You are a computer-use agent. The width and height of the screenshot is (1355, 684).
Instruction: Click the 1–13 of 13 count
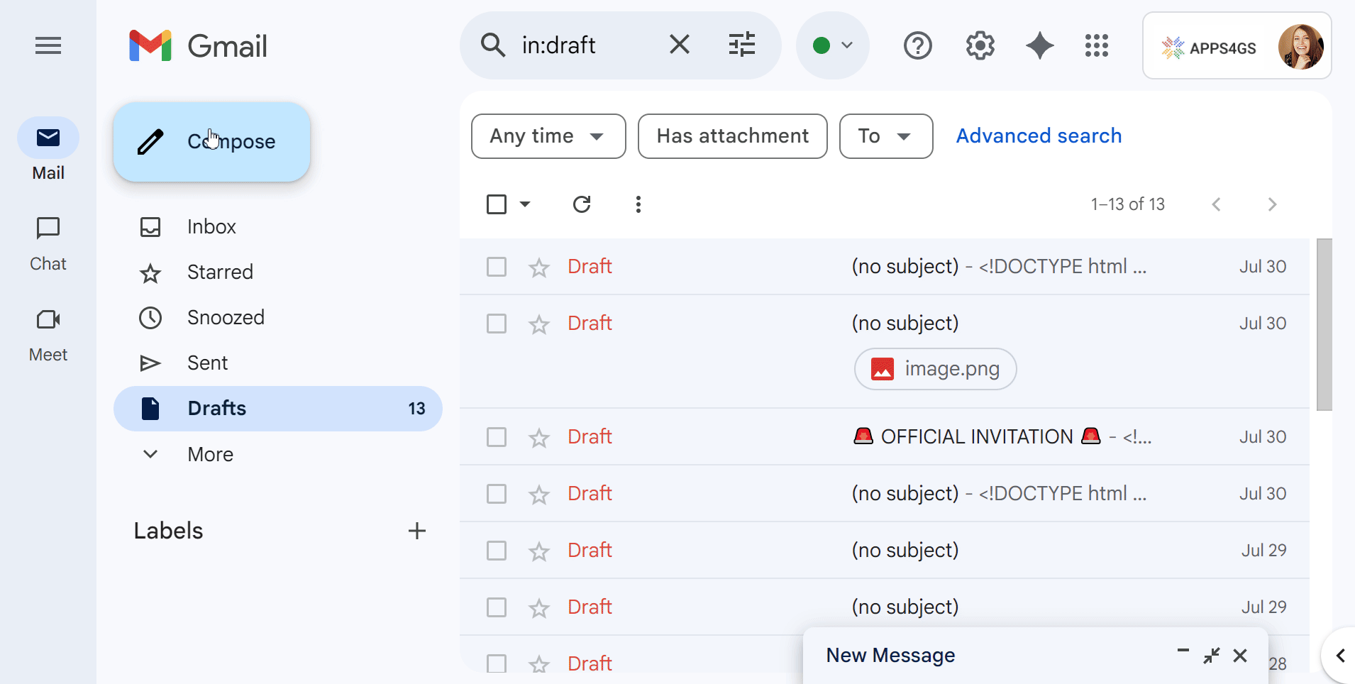click(x=1128, y=204)
